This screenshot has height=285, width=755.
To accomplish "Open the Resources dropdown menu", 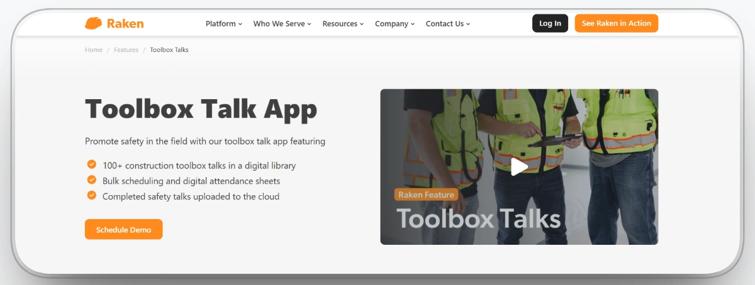I will (343, 24).
